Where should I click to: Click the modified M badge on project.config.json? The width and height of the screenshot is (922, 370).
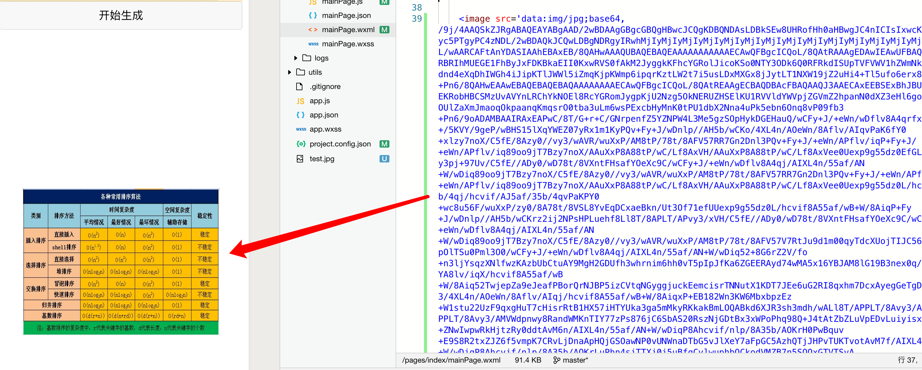pyautogui.click(x=384, y=144)
